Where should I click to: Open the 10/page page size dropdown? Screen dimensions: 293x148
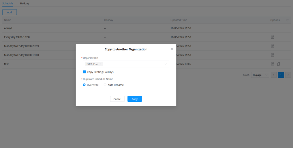(260, 75)
